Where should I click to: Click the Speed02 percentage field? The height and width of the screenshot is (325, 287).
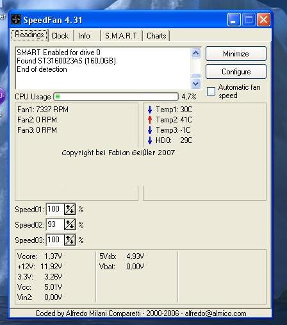point(55,224)
